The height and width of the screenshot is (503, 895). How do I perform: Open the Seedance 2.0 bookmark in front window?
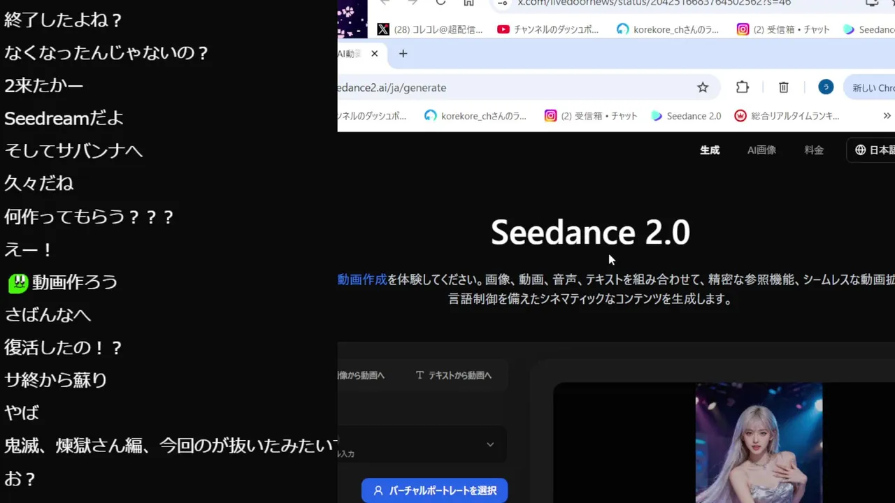(686, 116)
